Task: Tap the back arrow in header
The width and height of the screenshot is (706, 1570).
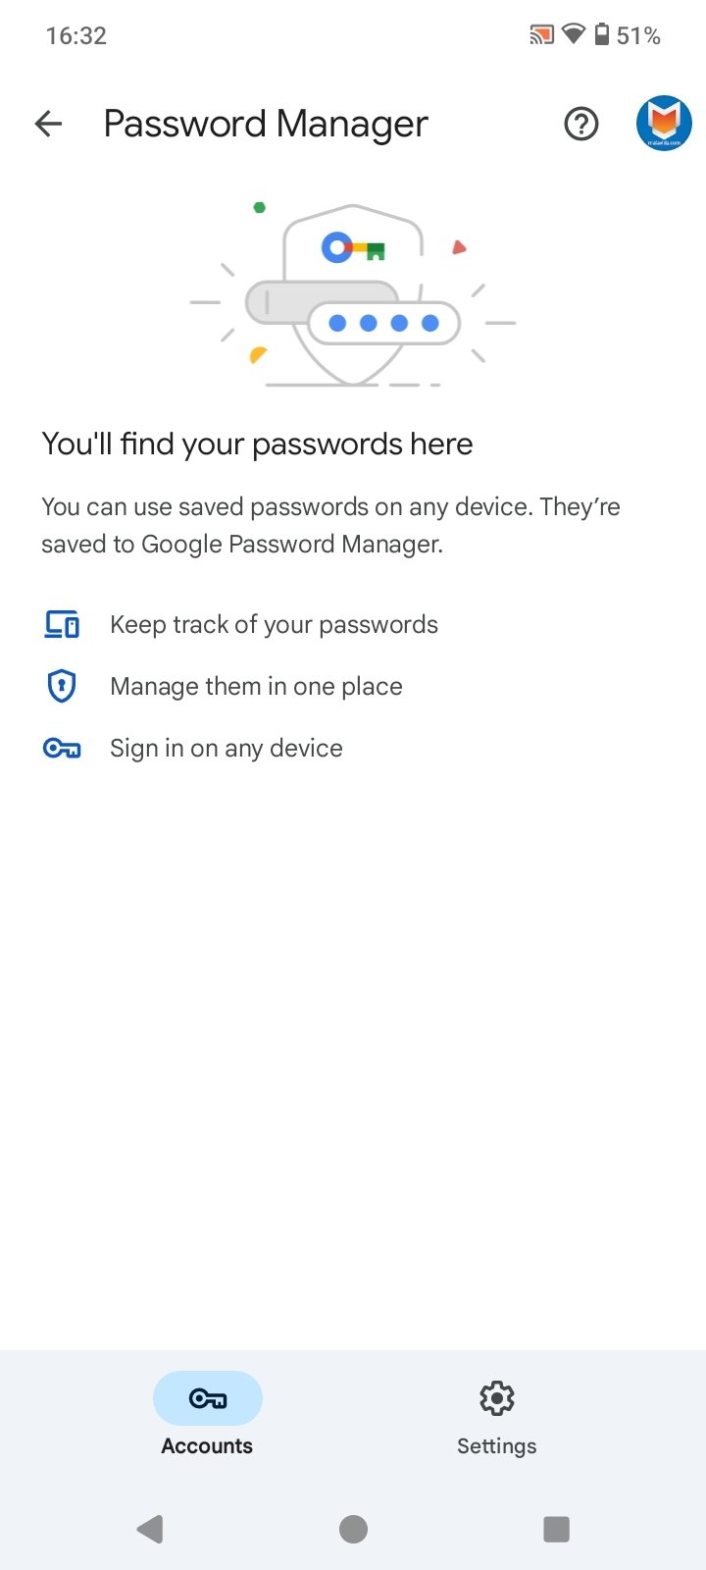Action: (48, 124)
